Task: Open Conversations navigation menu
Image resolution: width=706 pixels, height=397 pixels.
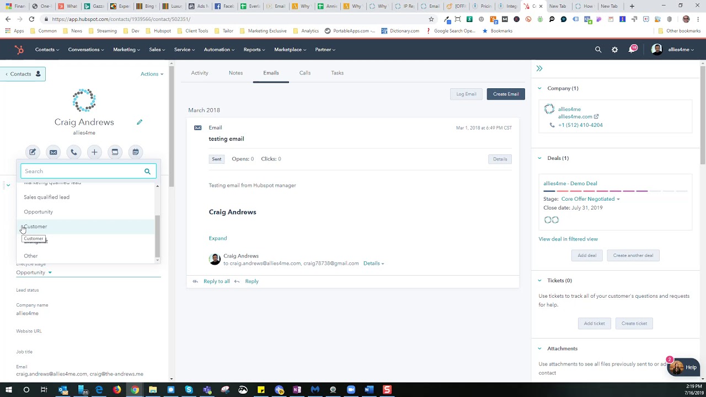Action: [x=86, y=50]
